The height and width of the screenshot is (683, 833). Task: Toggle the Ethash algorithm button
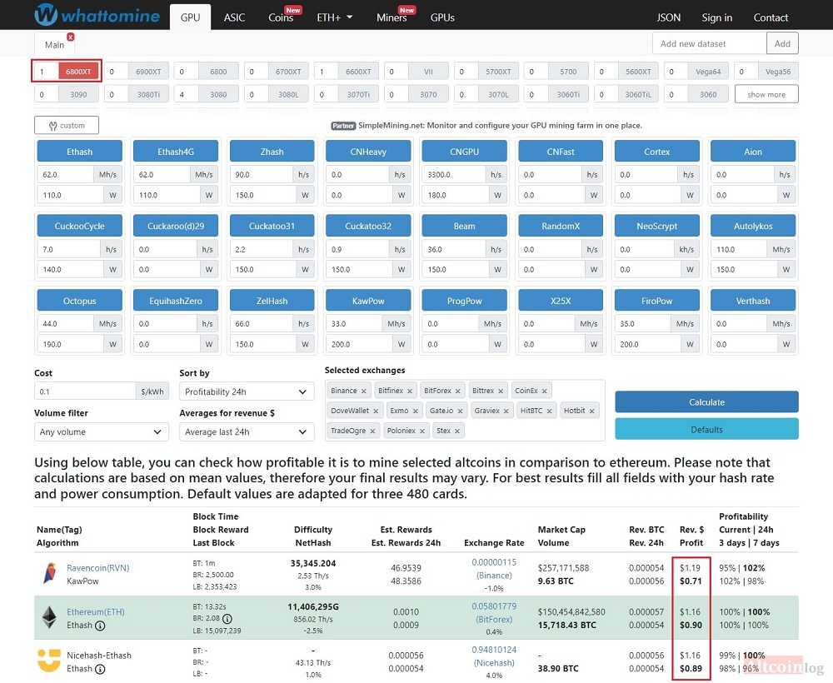tap(80, 152)
